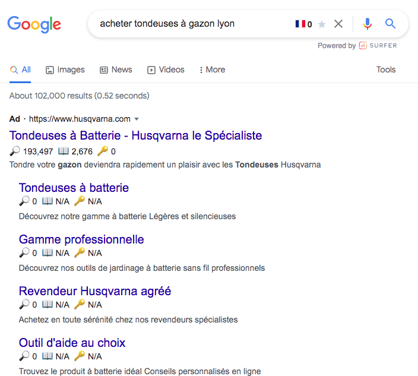This screenshot has height=376, width=418.
Task: Click the https://www.husqvarna.com URL text
Action: tap(80, 119)
